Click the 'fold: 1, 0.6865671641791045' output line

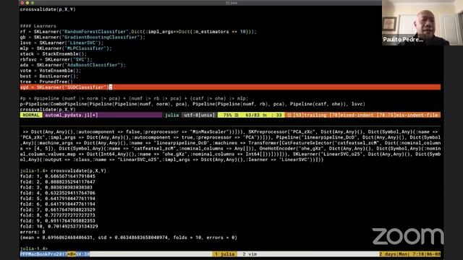pos(58,176)
